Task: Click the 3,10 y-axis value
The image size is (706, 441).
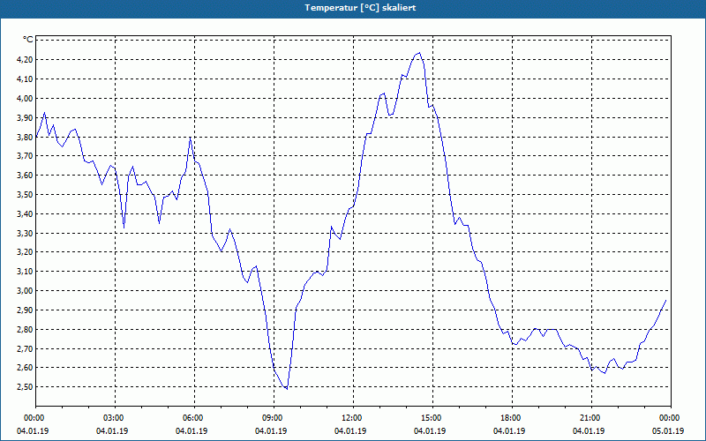Action: coord(26,272)
